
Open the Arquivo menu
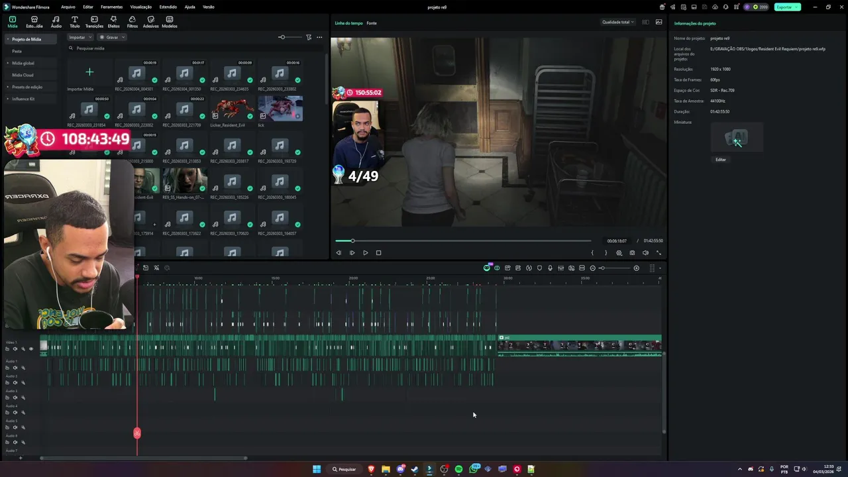pos(68,7)
